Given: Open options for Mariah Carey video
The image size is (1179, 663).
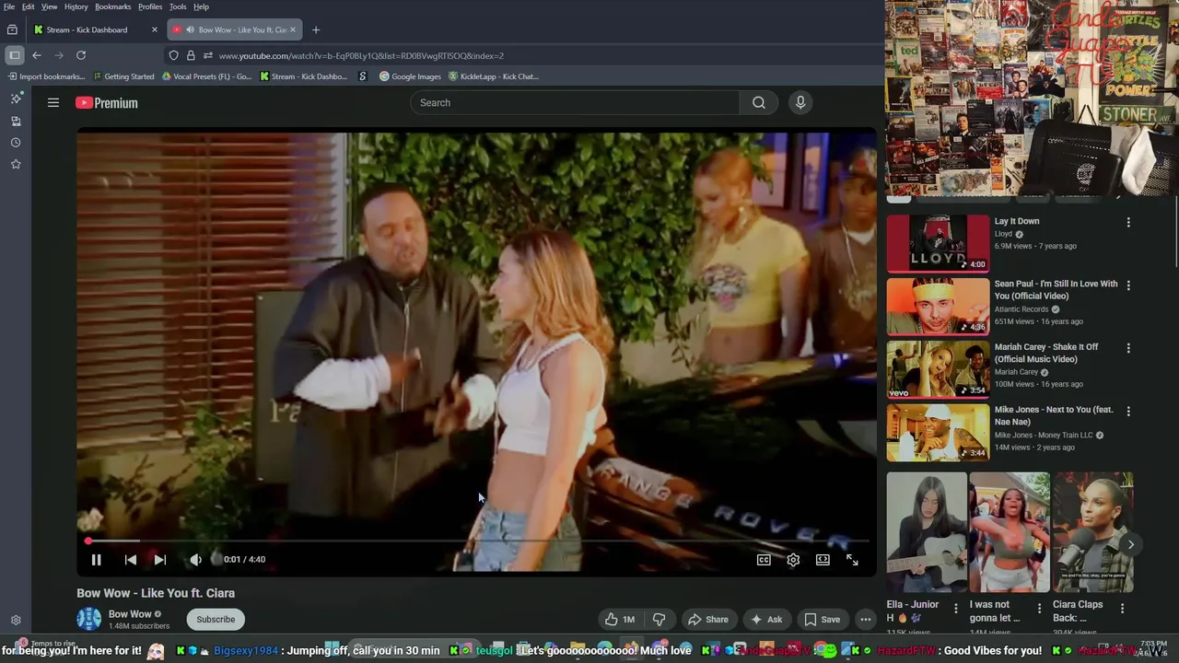Looking at the screenshot, I should point(1128,348).
